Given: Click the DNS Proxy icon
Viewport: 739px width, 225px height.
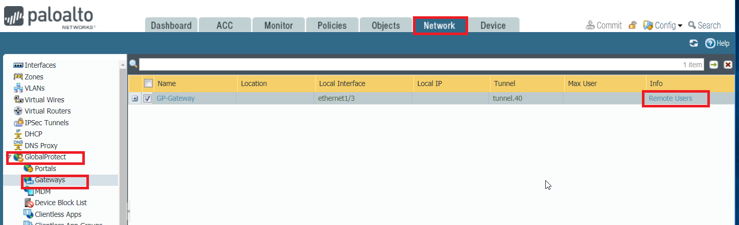Looking at the screenshot, I should 18,146.
